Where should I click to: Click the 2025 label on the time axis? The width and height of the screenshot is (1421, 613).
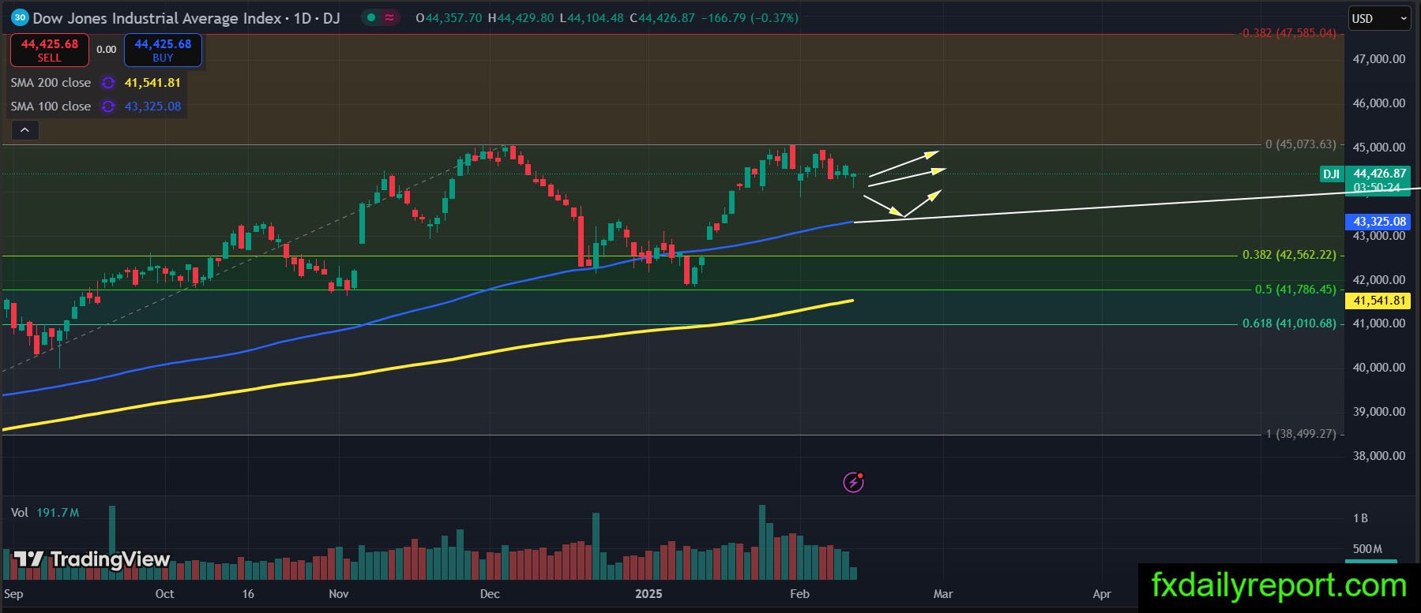pyautogui.click(x=648, y=594)
